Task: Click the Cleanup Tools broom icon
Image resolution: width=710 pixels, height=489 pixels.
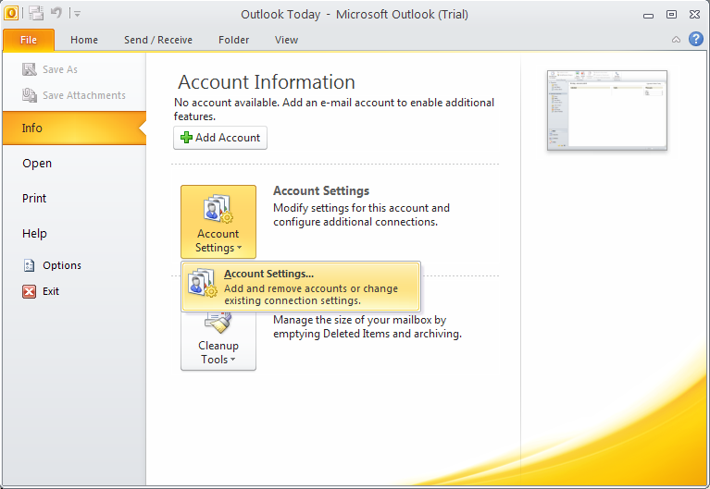Action: tap(218, 322)
